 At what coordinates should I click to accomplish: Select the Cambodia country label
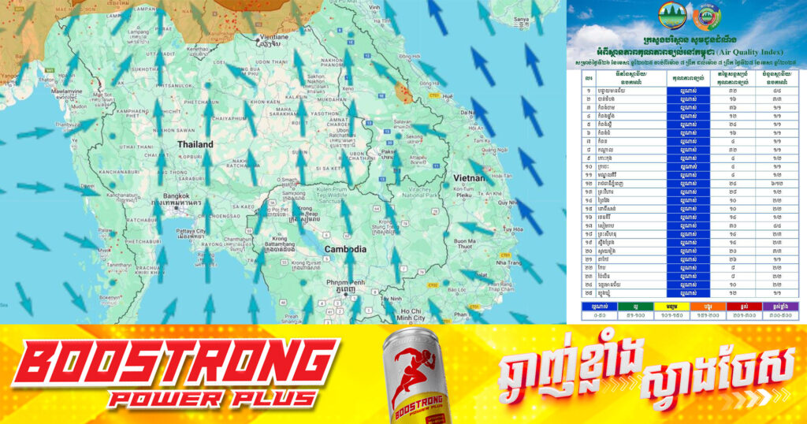[344, 249]
